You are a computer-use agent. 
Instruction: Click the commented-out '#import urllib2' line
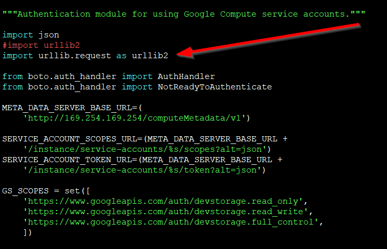(41, 45)
